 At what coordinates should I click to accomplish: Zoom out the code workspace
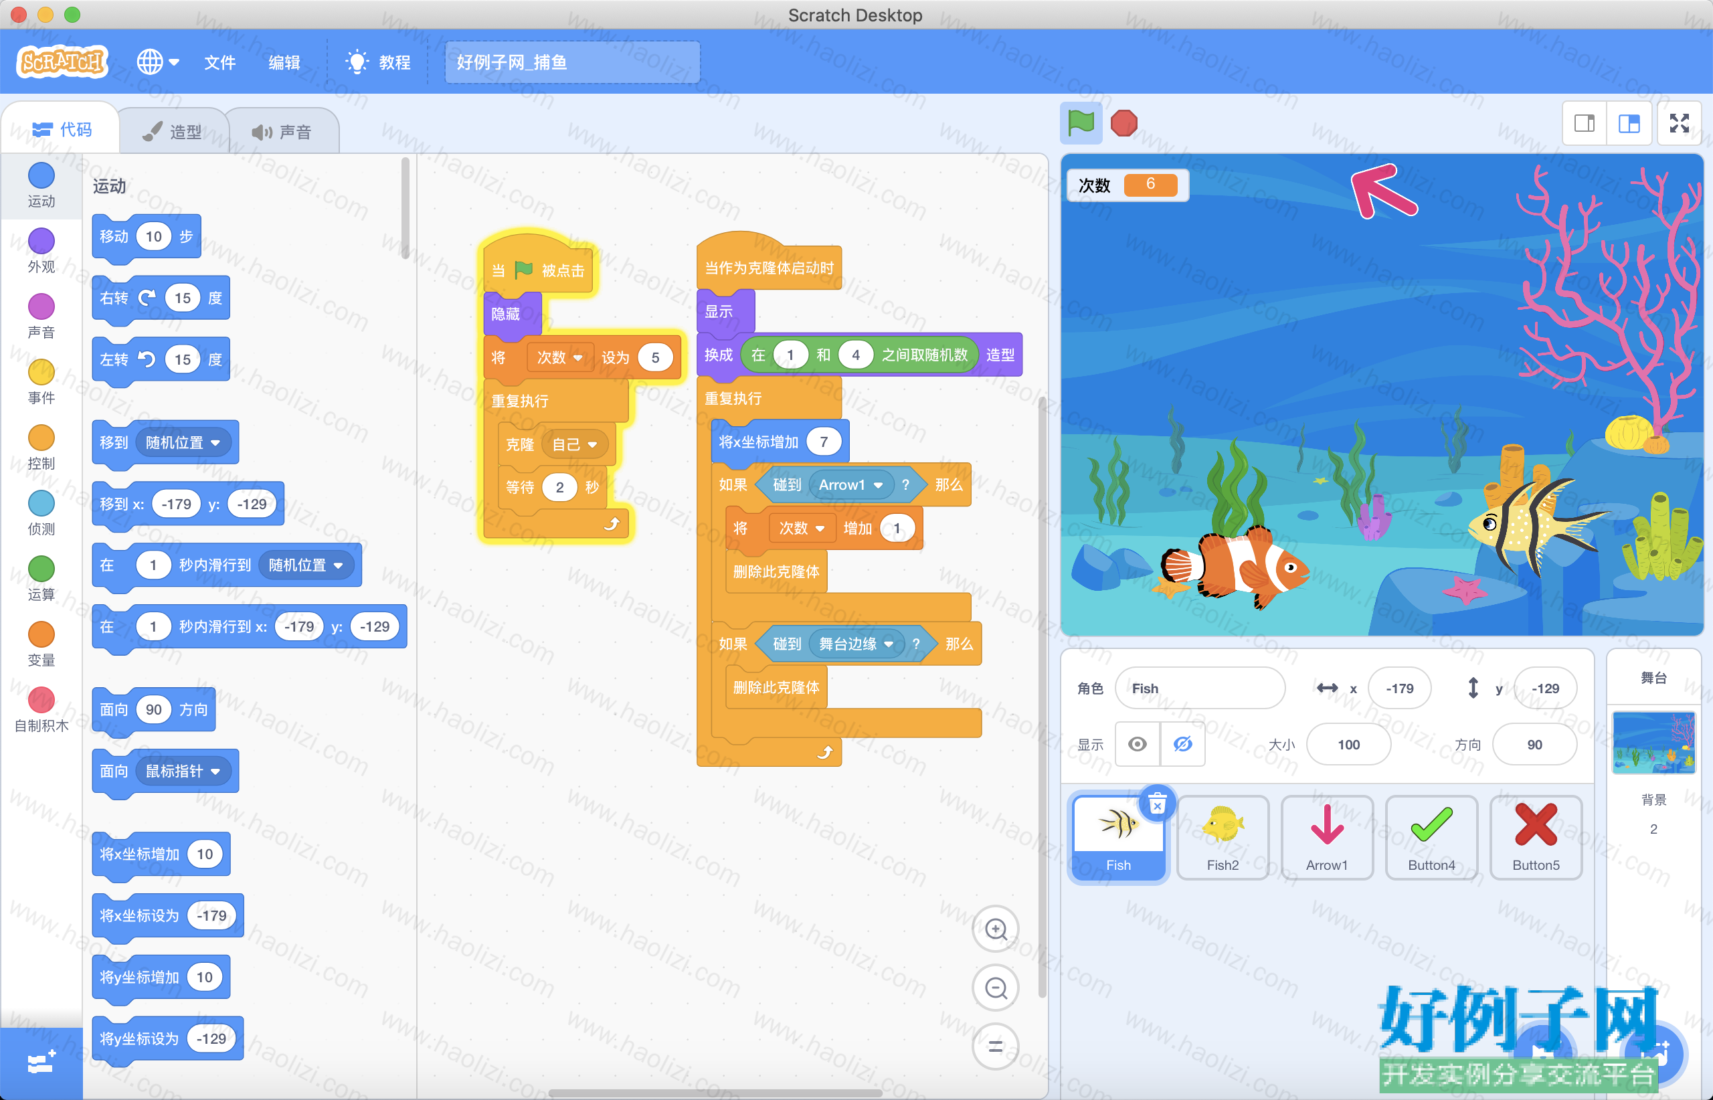tap(996, 988)
